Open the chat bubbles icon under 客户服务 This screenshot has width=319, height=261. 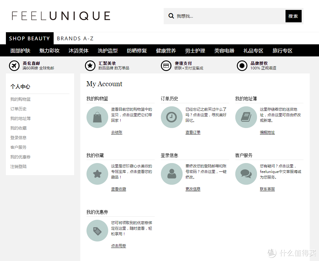[246, 174]
